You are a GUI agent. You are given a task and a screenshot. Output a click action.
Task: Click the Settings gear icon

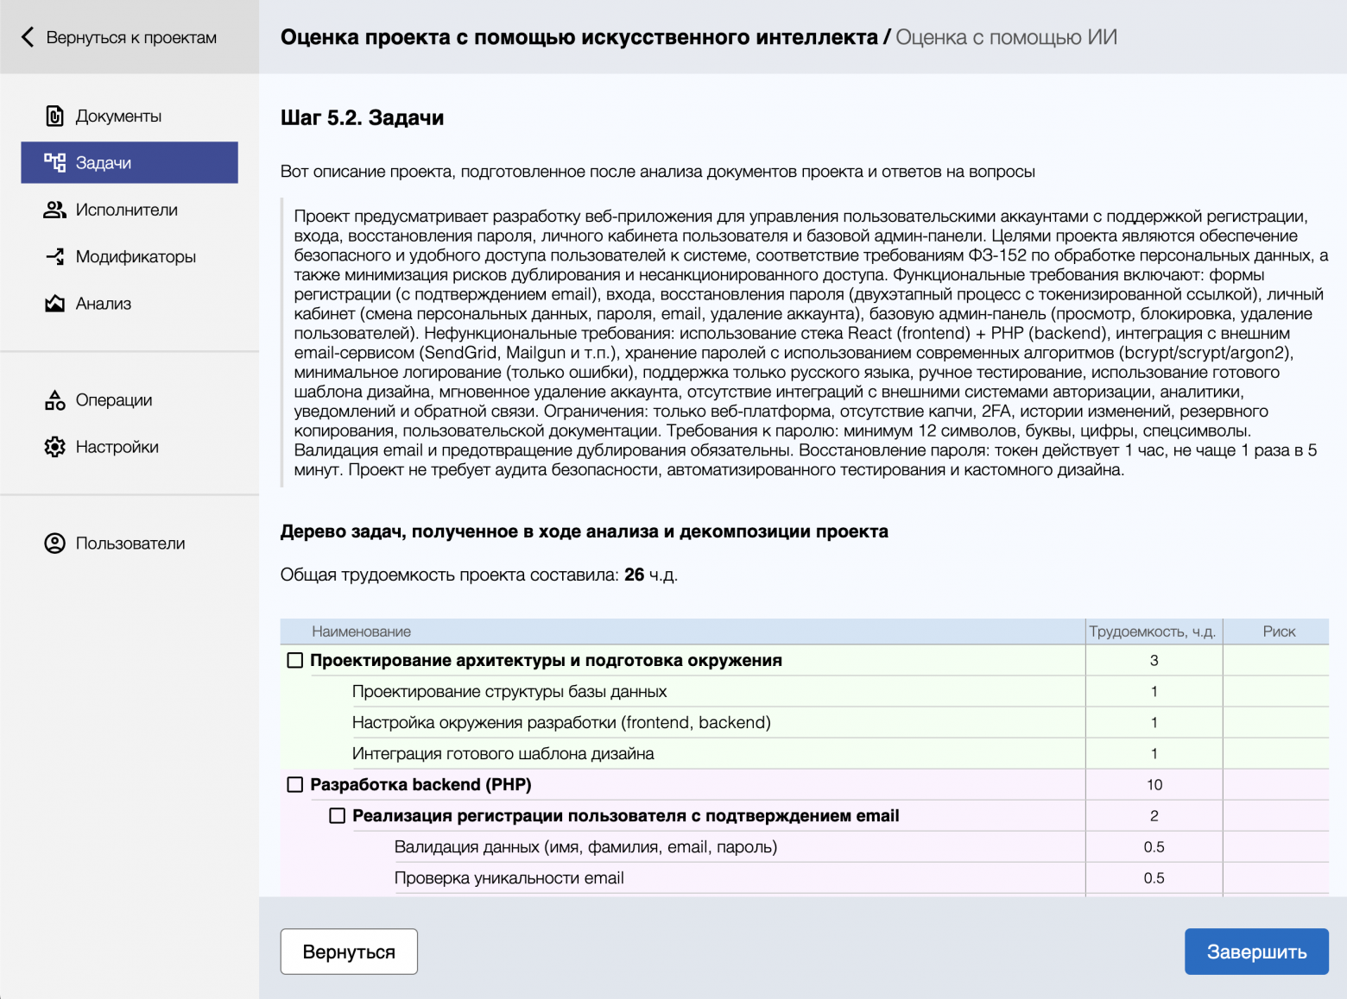pyautogui.click(x=54, y=447)
